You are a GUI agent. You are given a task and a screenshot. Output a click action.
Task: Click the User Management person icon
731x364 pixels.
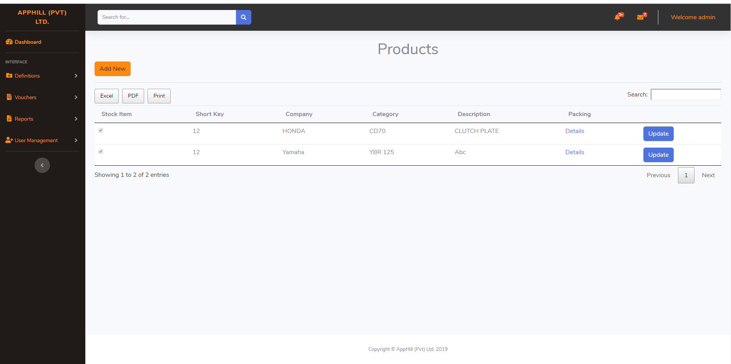pyautogui.click(x=9, y=140)
